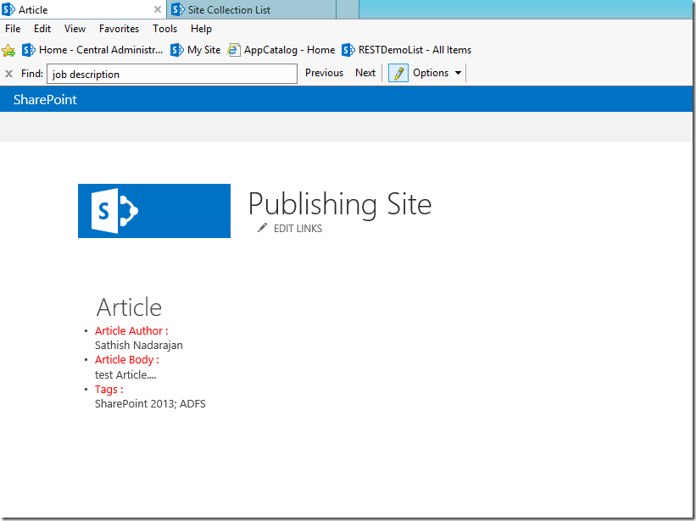Select the Article tab
Screen dimensions: 696x521
[x=83, y=9]
